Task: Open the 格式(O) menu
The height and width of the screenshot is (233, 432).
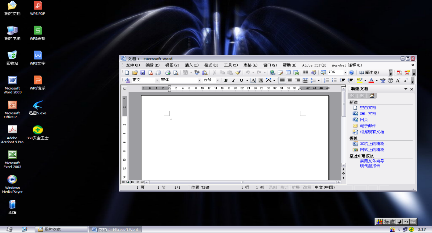Action: [211, 65]
